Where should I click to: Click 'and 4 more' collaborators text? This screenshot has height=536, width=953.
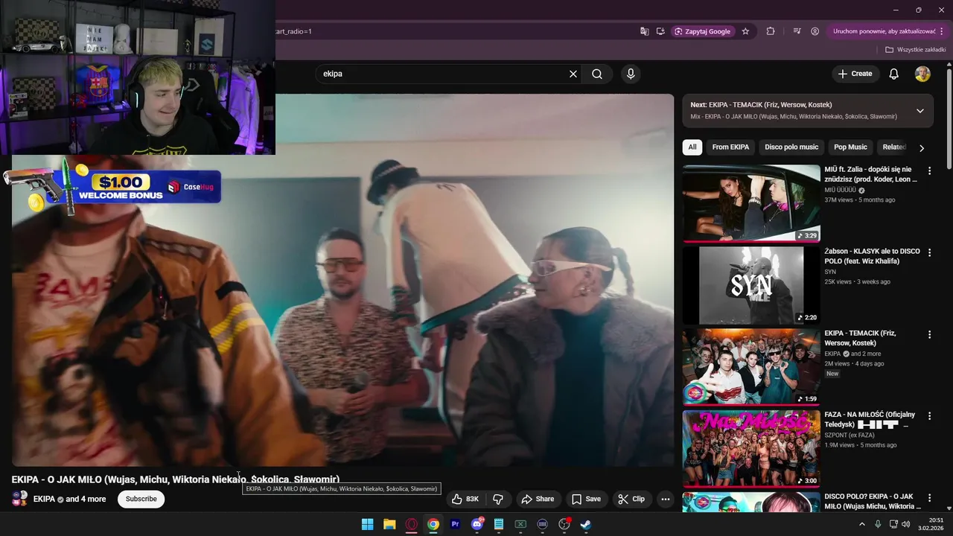pos(86,499)
